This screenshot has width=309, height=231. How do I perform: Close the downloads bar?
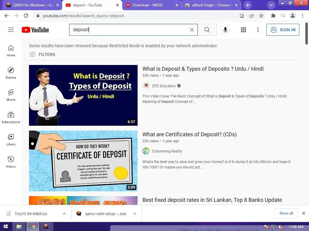[x=304, y=213]
